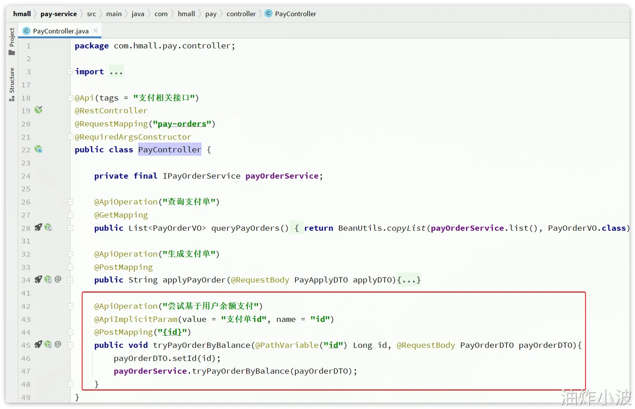
Task: Collapse the fold marker on line 26
Action: point(70,202)
